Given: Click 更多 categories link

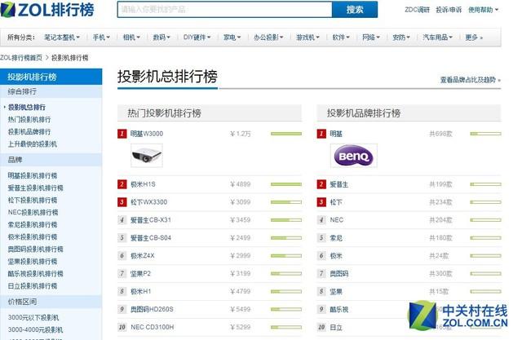Looking at the screenshot, I should click(x=474, y=38).
